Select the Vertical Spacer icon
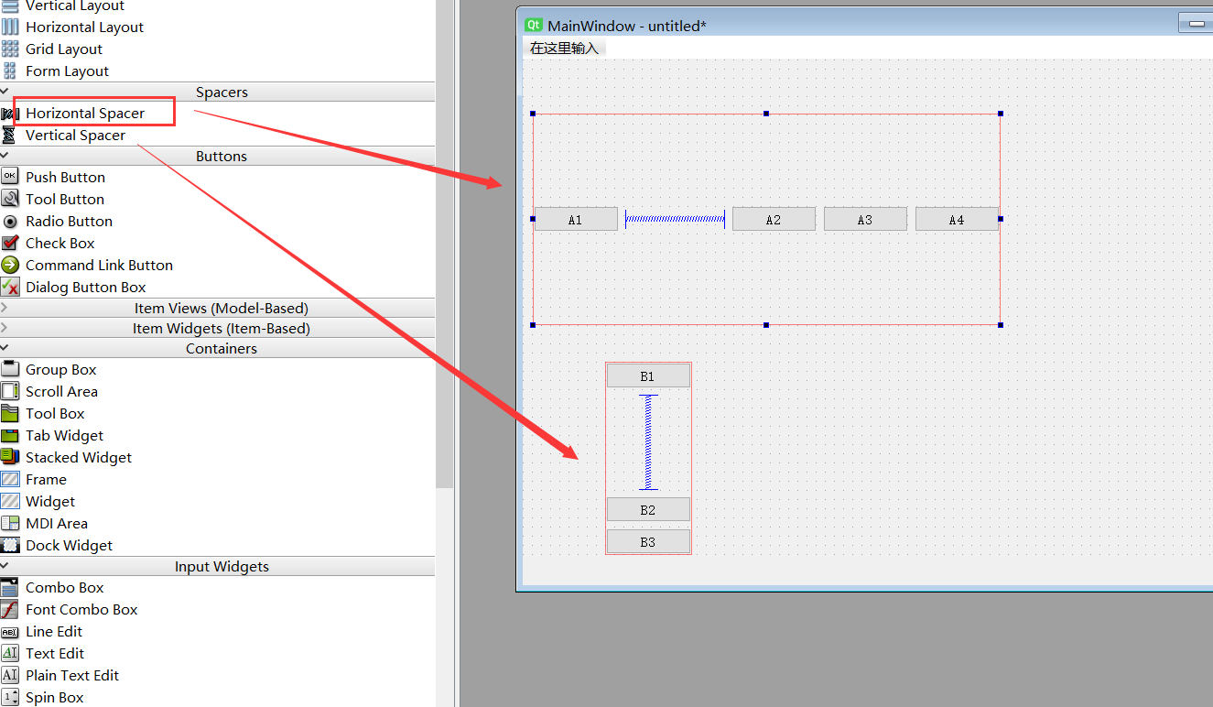 (x=9, y=136)
